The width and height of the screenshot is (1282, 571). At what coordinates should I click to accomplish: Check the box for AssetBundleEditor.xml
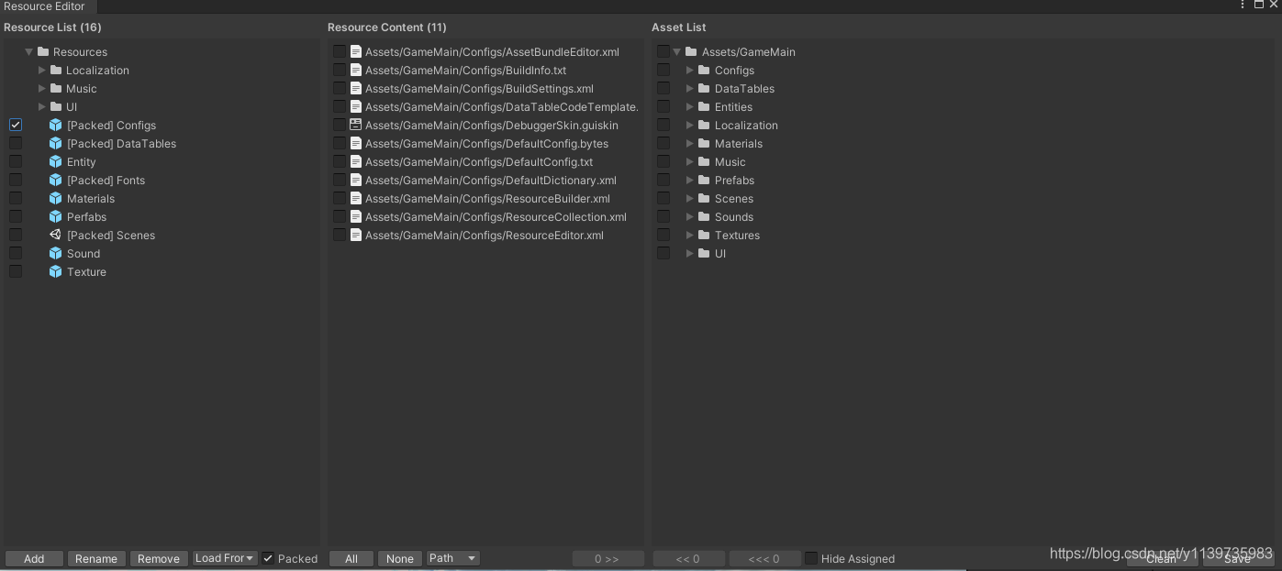click(340, 51)
